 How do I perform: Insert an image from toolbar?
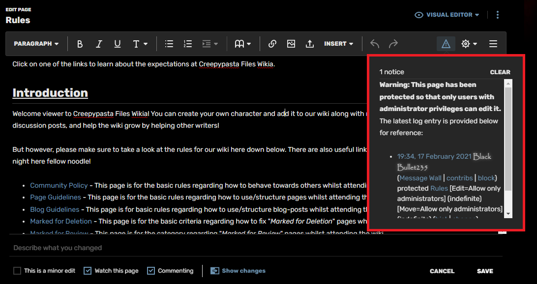click(291, 44)
